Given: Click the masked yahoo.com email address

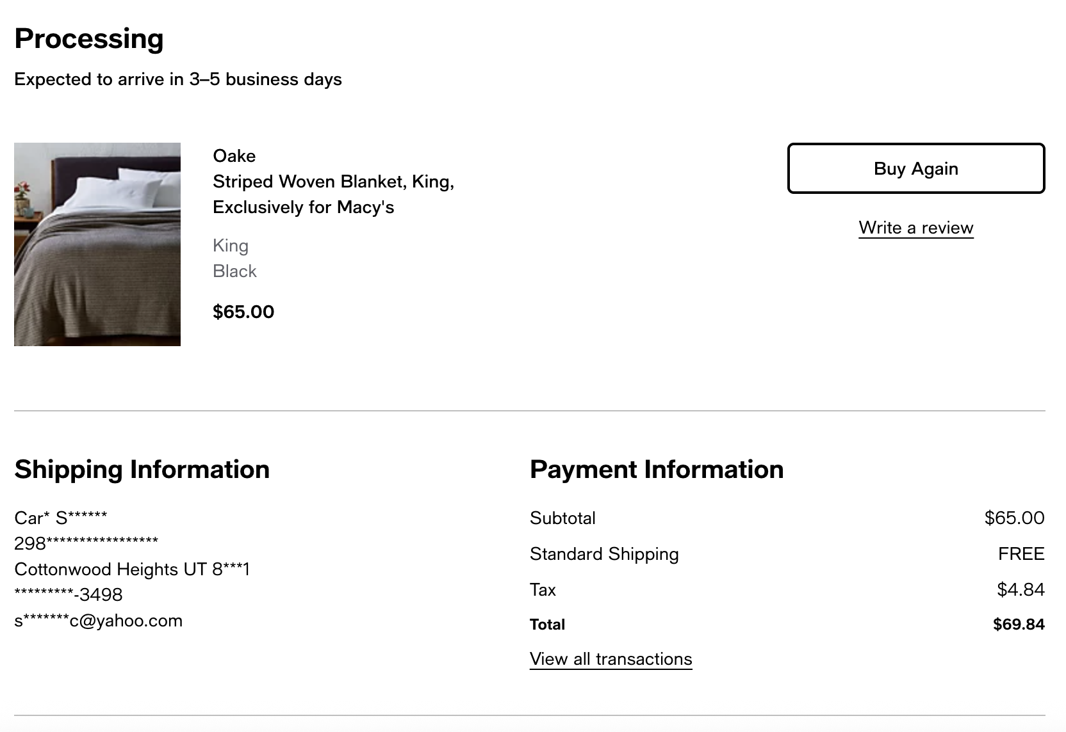Looking at the screenshot, I should pyautogui.click(x=98, y=621).
